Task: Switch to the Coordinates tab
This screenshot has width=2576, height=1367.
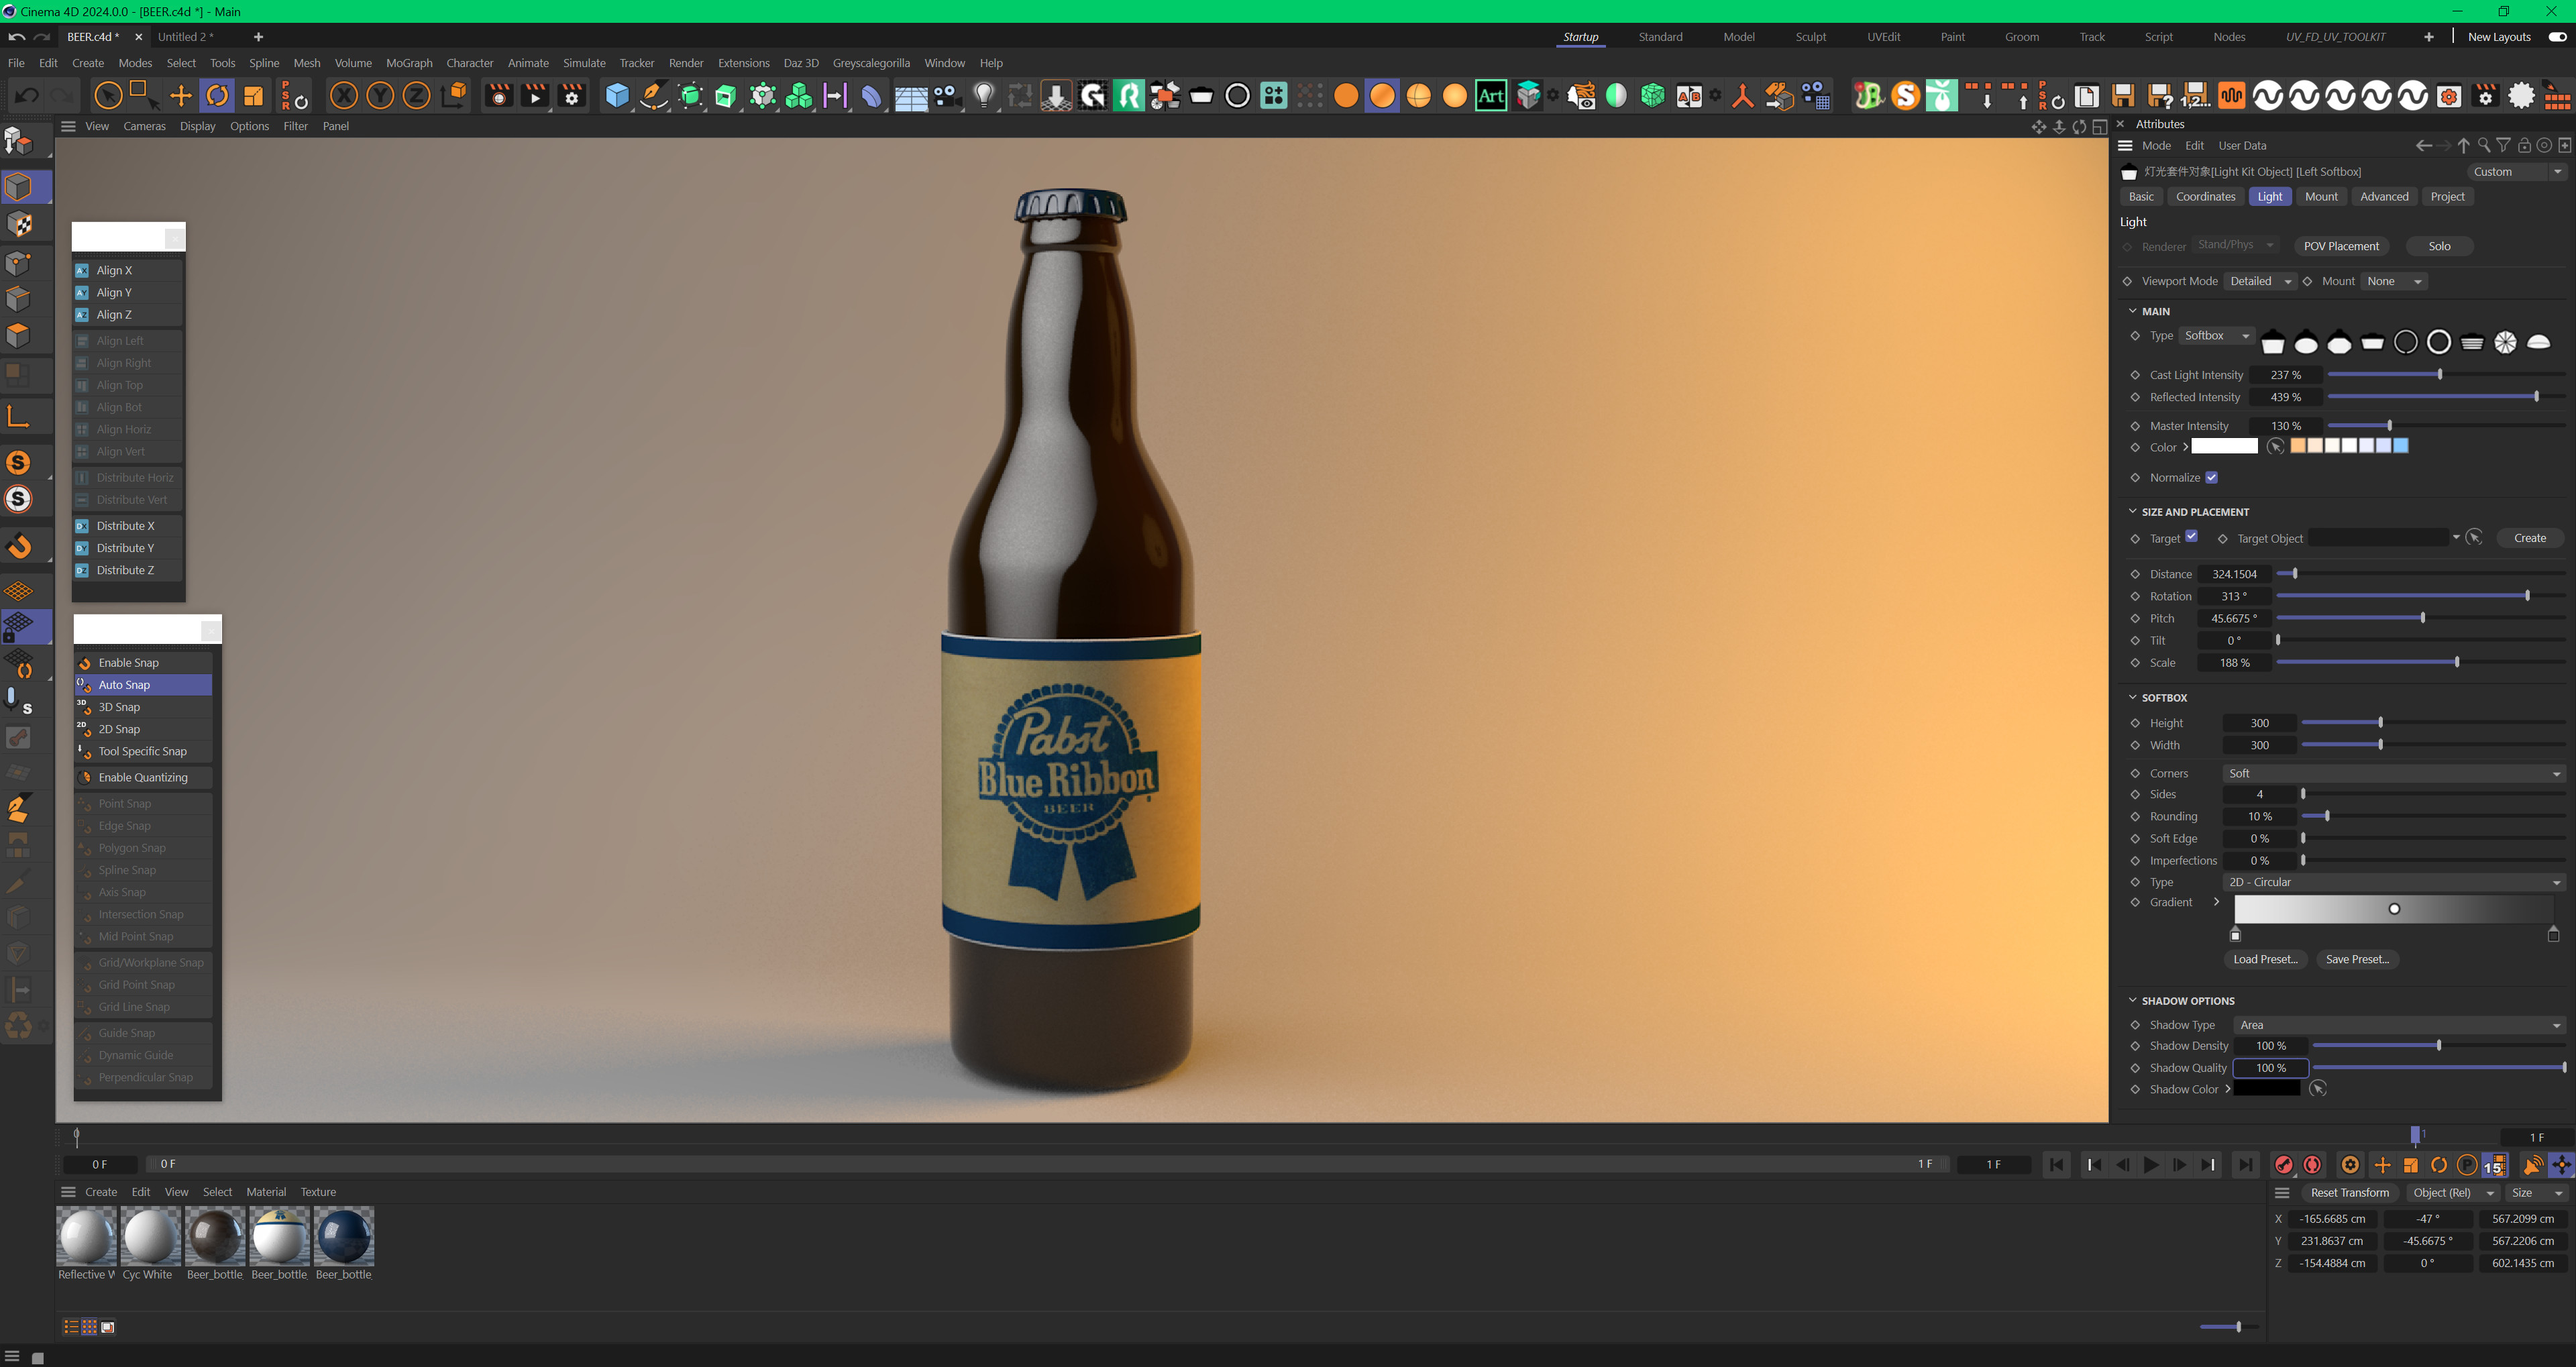Action: click(x=2205, y=197)
